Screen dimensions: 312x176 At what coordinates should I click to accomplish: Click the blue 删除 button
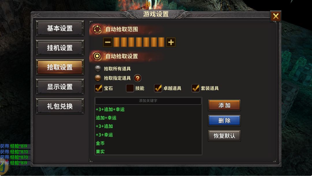coord(224,120)
